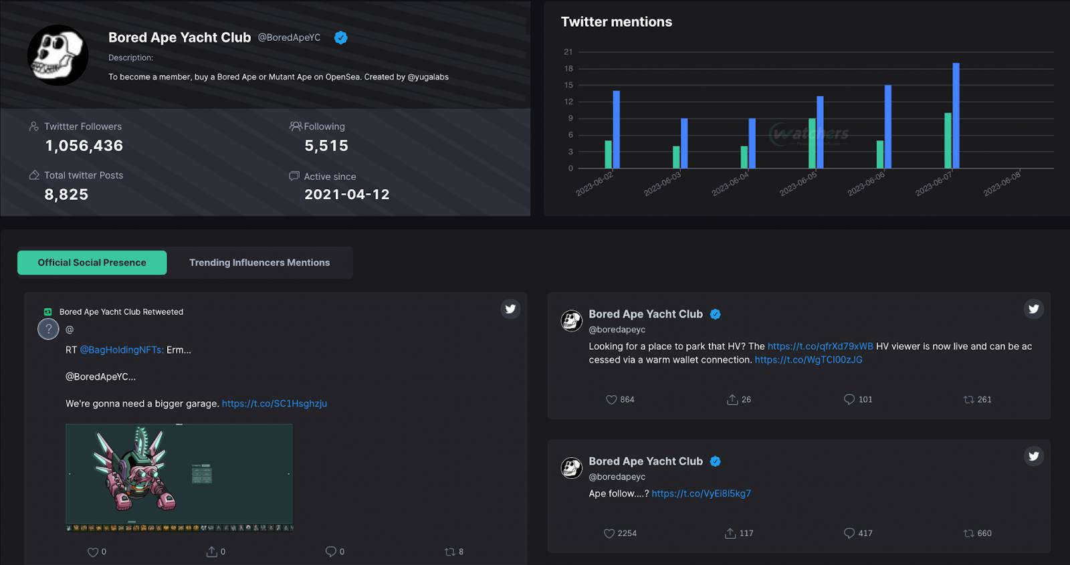Click the green bar for 2023-06-04
The height and width of the screenshot is (565, 1070).
click(x=744, y=157)
